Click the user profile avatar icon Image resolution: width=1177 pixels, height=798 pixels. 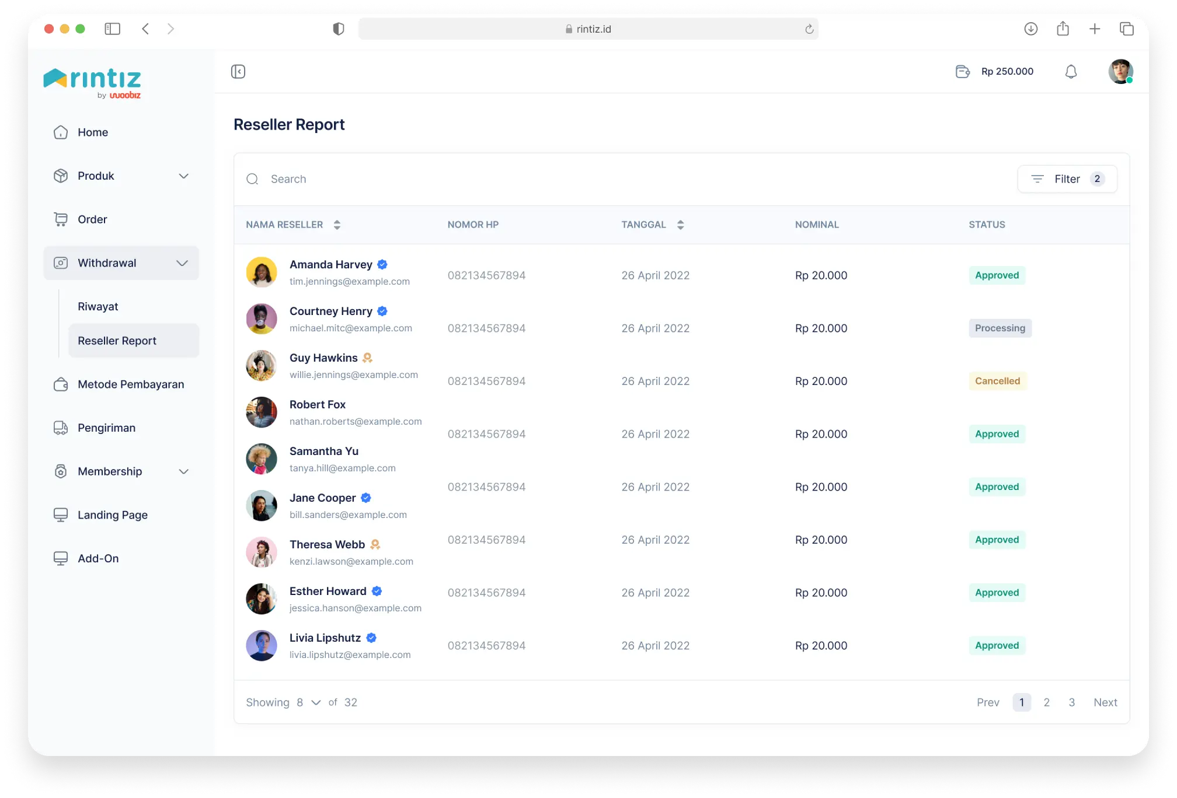(x=1120, y=71)
